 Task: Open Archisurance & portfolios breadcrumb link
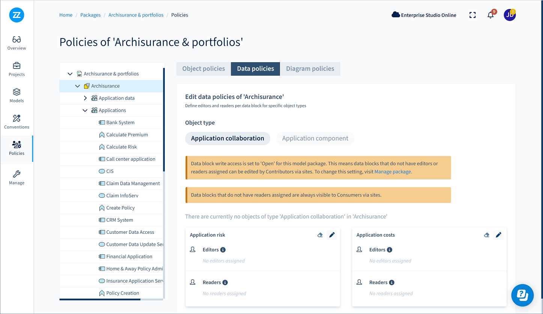click(136, 15)
